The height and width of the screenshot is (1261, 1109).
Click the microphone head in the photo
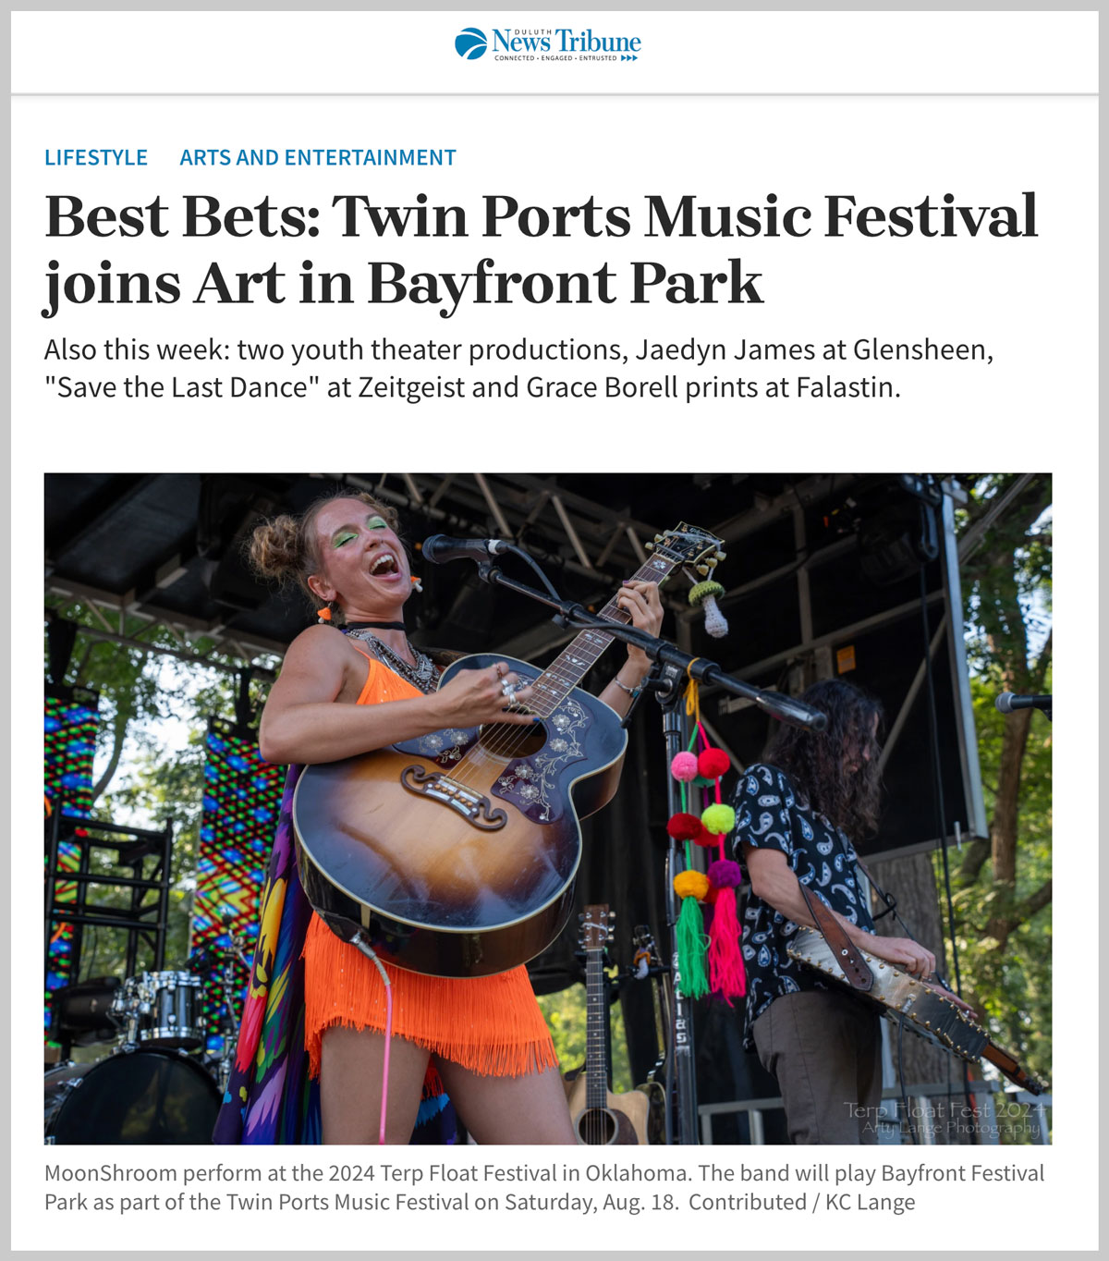[453, 548]
